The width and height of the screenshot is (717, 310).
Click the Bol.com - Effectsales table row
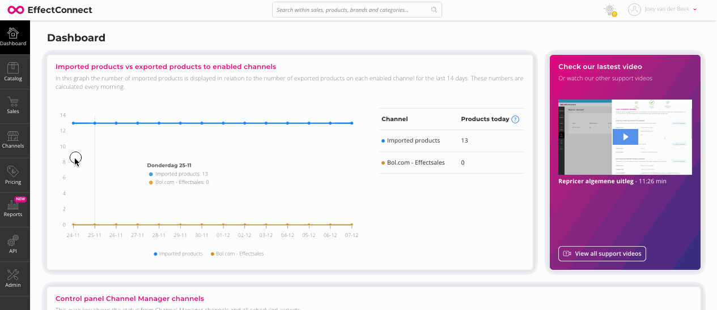452,162
